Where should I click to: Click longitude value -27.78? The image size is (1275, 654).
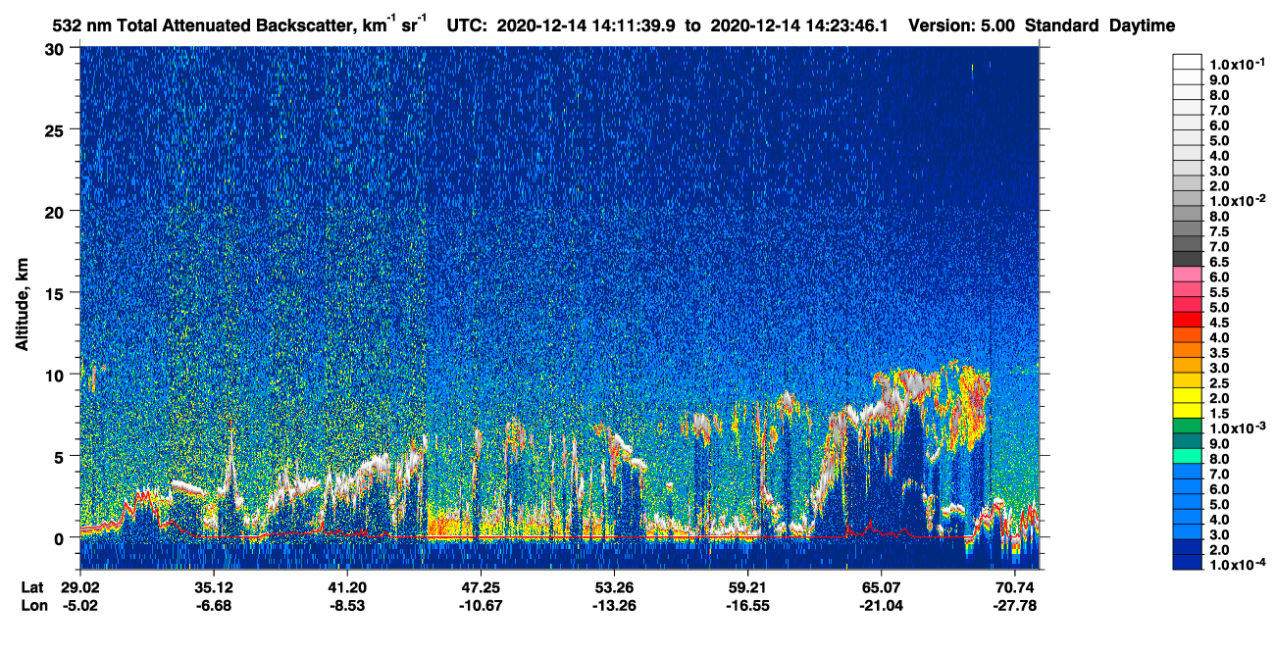click(1014, 606)
